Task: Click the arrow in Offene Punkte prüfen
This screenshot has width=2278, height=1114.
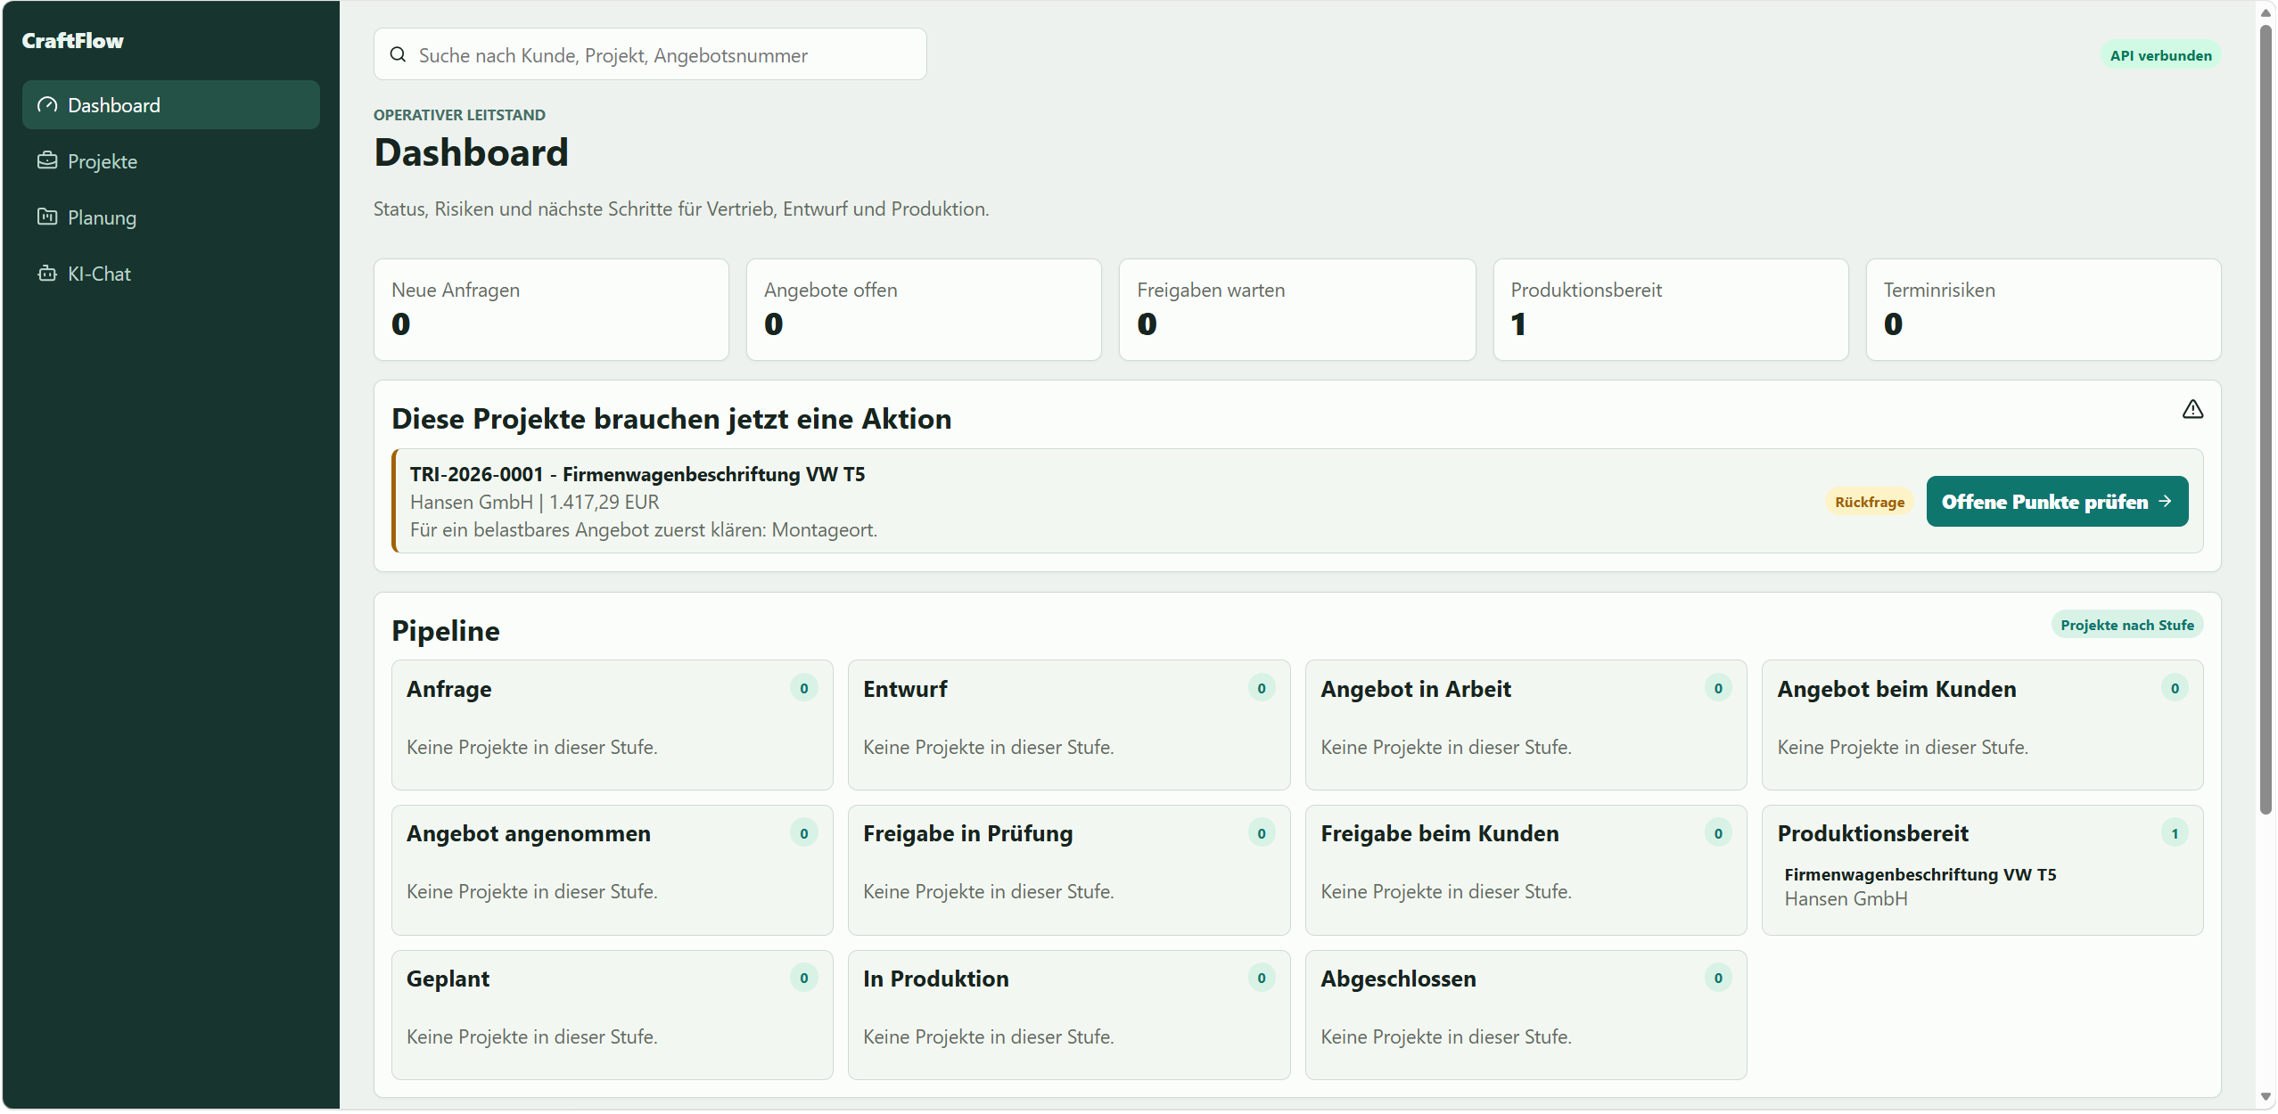Action: point(2165,502)
